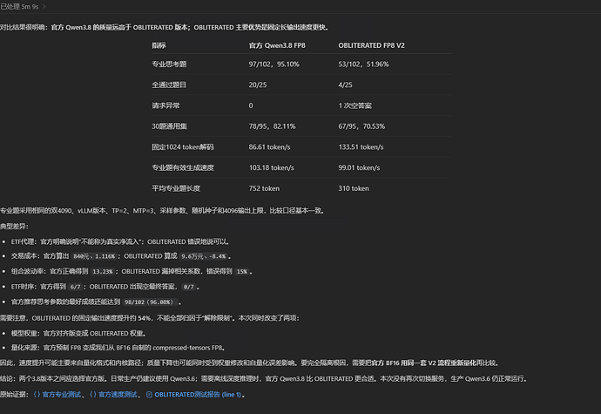The image size is (601, 414).
Task: Click the '86.61 token/s' value
Action: 269,147
